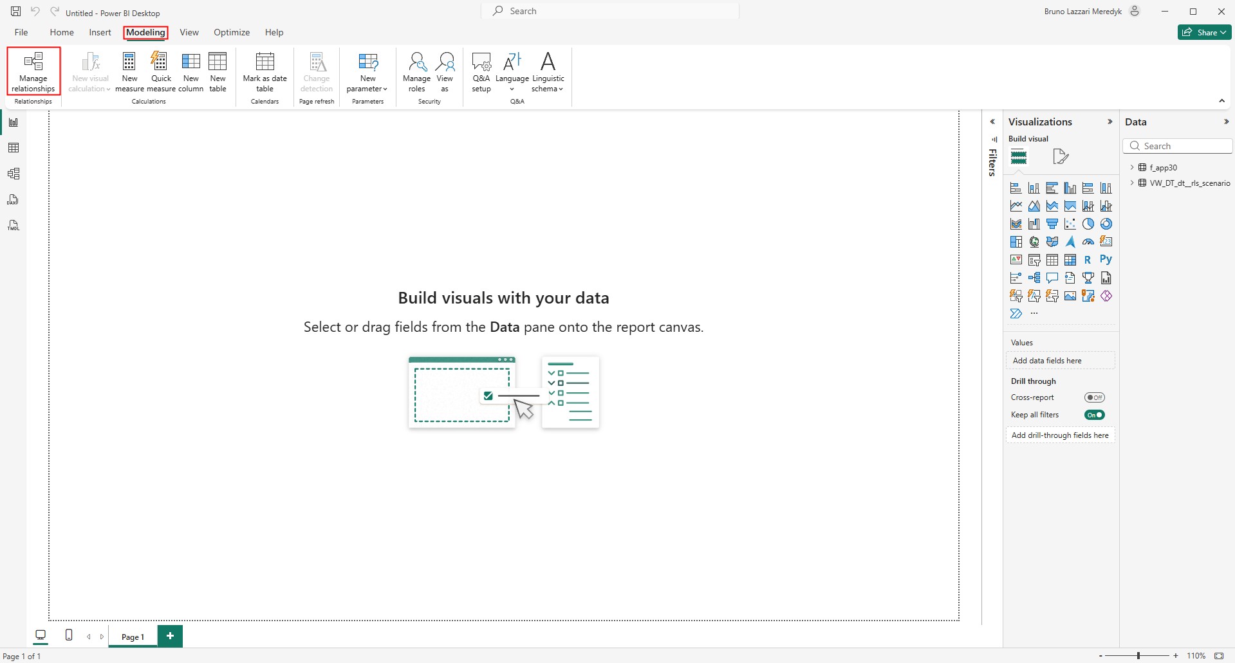Select the Gauge visual
The image size is (1235, 663).
[1088, 242]
